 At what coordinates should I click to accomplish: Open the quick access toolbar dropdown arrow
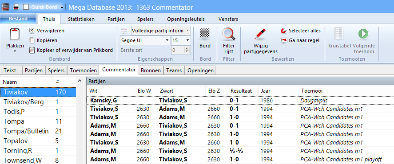(x=62, y=7)
